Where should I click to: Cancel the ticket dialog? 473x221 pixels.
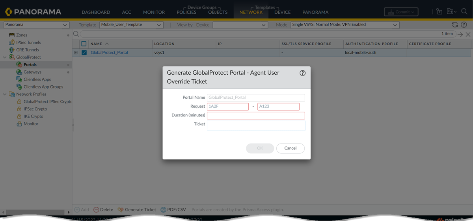coord(290,148)
